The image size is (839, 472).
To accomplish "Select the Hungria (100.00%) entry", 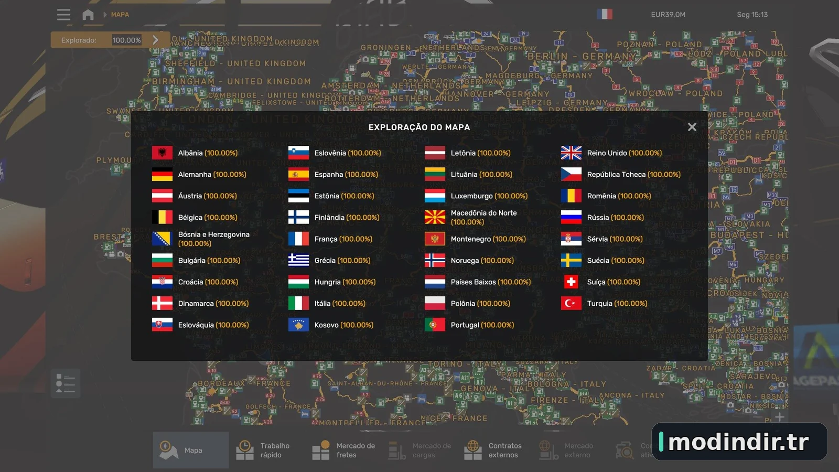I will pos(332,282).
